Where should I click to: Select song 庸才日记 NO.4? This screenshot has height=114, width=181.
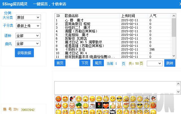[x=113, y=53]
